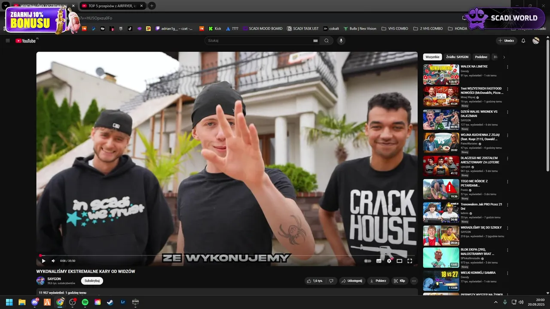Viewport: 550px width, 309px height.
Task: Open Trenowałem Jak PRO video title
Action: click(481, 206)
